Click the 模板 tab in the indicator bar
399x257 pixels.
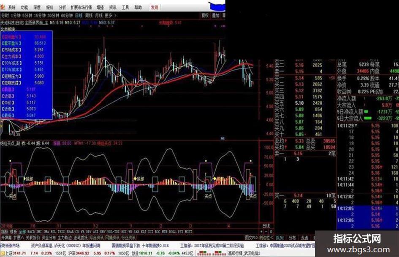[14, 232]
